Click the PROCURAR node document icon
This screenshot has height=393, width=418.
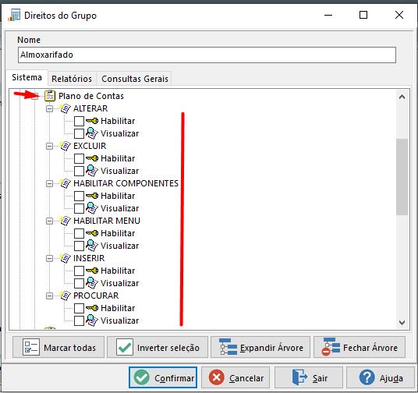pyautogui.click(x=65, y=296)
